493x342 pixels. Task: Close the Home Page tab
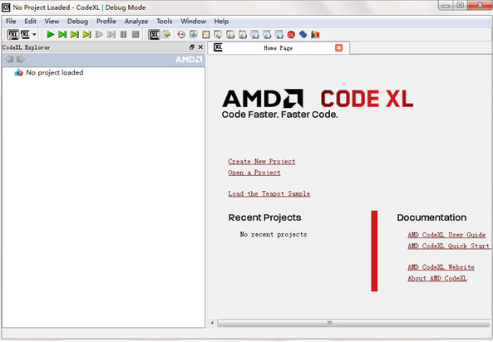click(338, 48)
